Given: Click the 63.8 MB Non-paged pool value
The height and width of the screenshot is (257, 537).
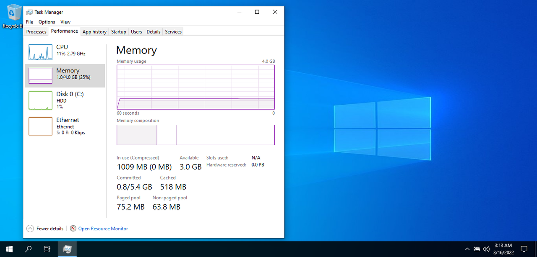Looking at the screenshot, I should coord(166,207).
